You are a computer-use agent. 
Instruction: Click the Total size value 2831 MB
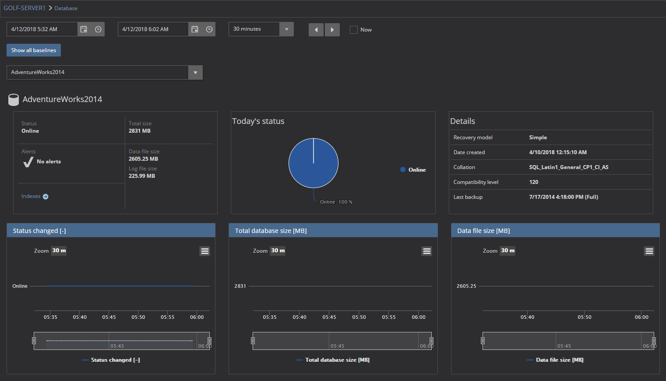(x=140, y=131)
